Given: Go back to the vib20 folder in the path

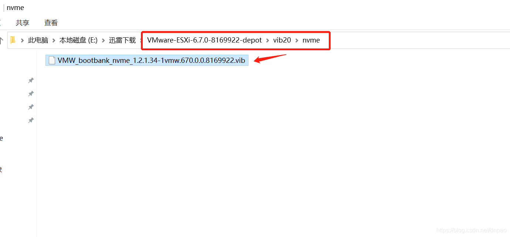Looking at the screenshot, I should (x=282, y=40).
